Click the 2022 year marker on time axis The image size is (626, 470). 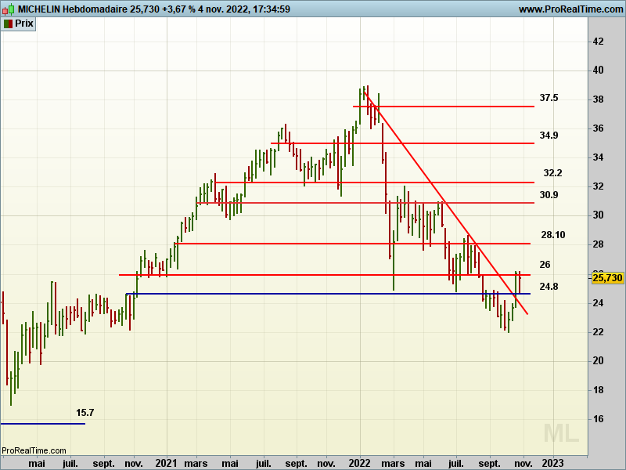click(x=359, y=463)
